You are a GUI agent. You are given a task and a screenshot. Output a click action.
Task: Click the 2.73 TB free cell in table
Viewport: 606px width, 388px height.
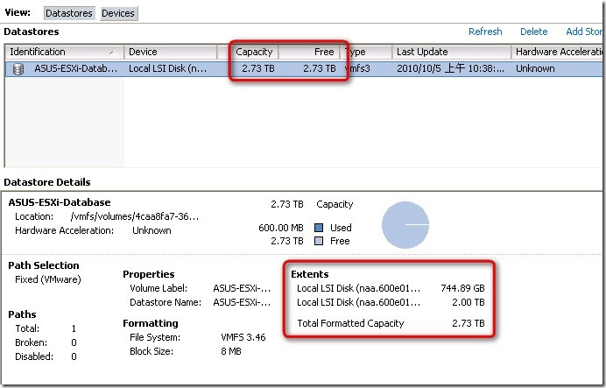pyautogui.click(x=320, y=69)
